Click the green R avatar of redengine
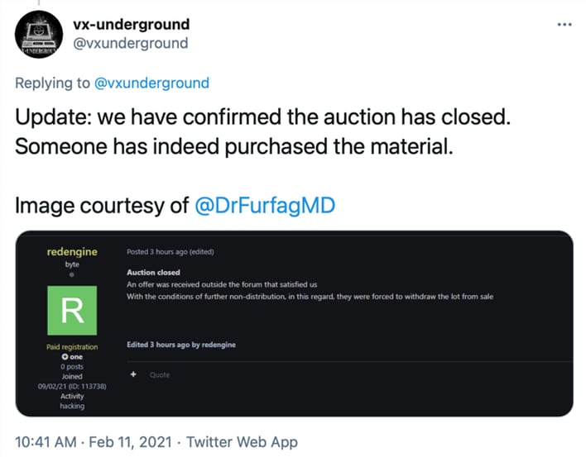 point(73,310)
